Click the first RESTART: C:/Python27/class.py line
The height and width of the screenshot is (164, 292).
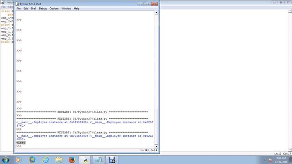coord(82,112)
